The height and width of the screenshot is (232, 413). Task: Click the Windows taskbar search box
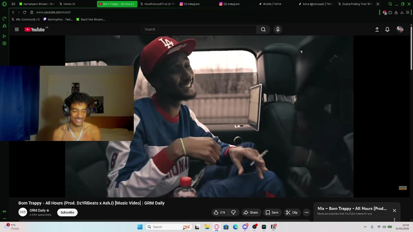[x=169, y=227]
